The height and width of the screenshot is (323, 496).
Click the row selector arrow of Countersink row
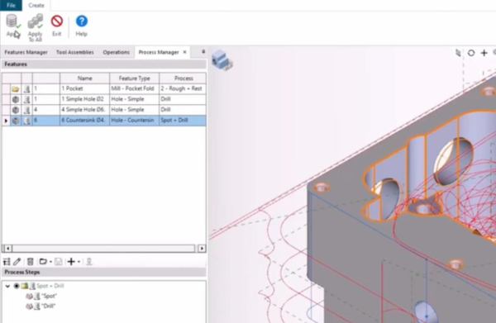coord(6,121)
